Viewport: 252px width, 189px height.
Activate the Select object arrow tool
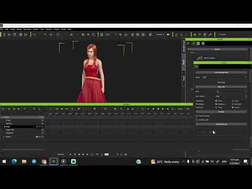coord(46,35)
